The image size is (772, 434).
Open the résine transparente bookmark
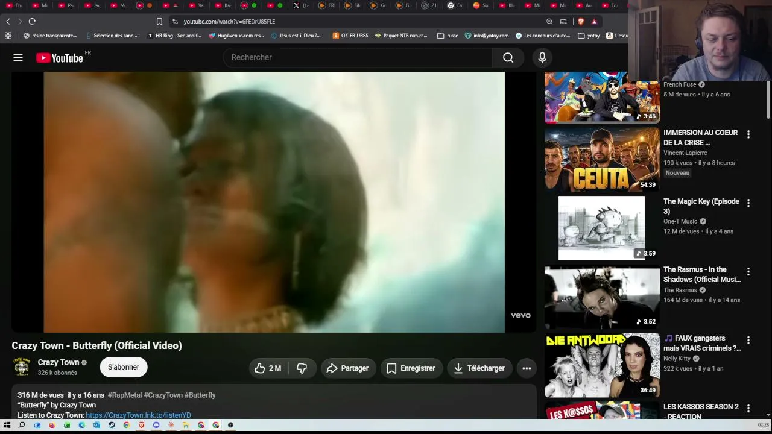point(49,36)
